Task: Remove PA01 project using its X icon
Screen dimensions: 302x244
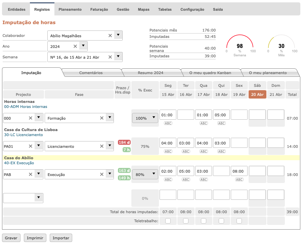Action: 31,146
